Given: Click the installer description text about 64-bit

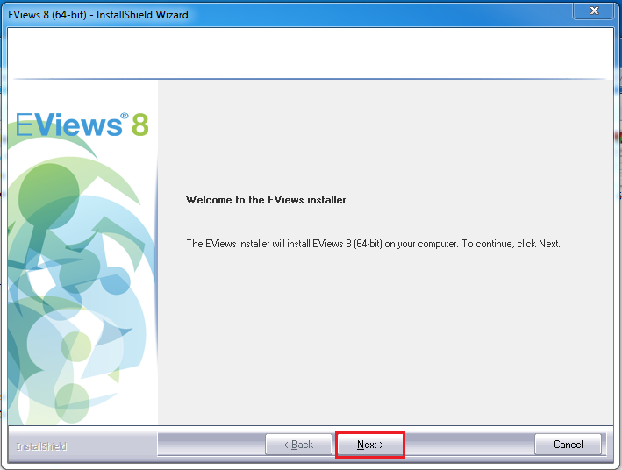Looking at the screenshot, I should click(x=373, y=244).
